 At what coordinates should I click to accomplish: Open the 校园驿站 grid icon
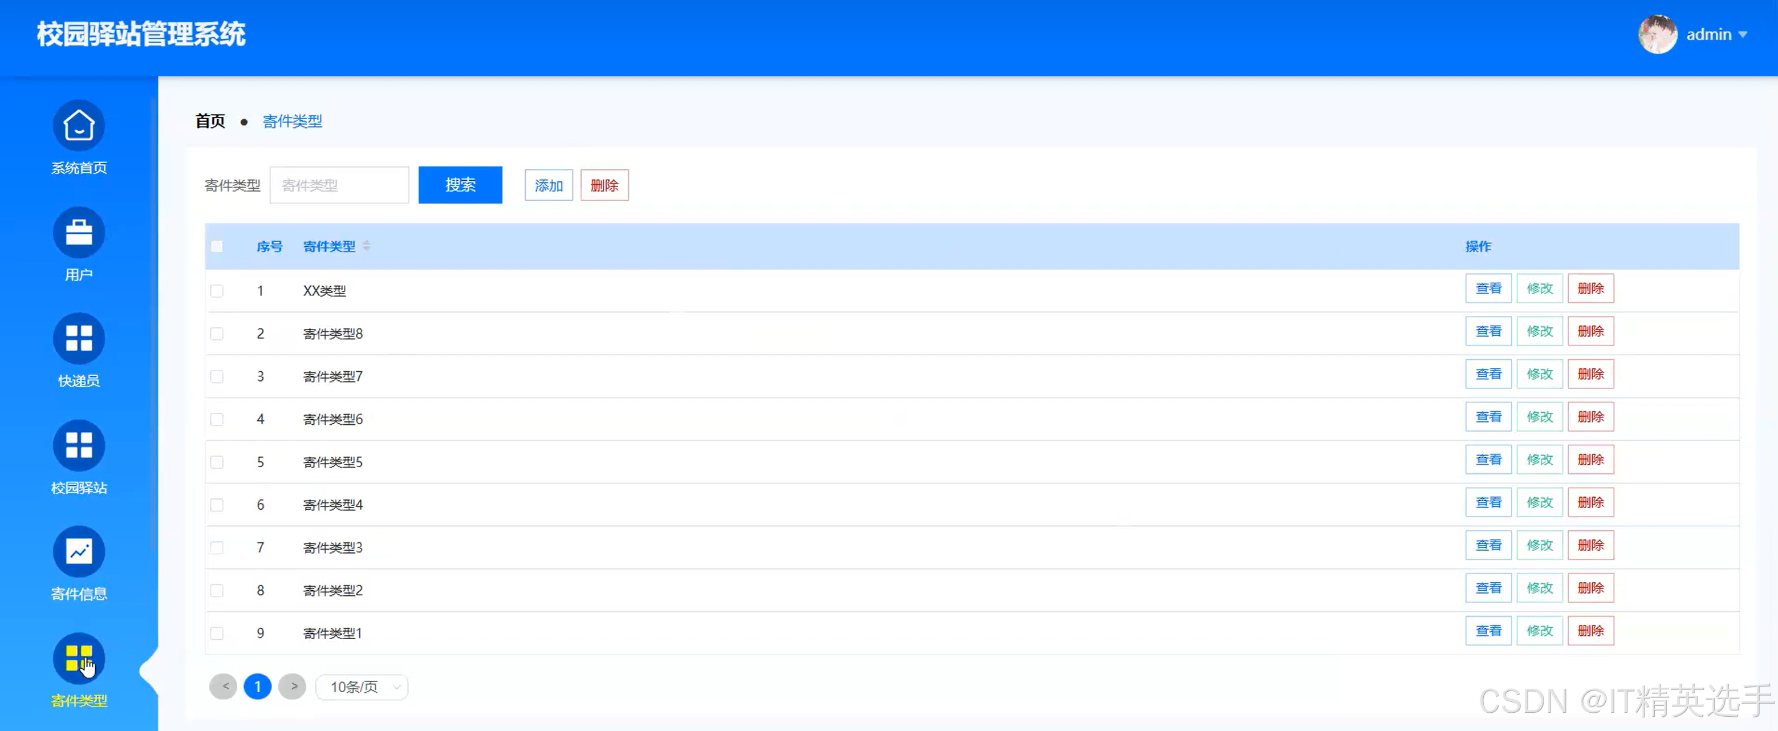click(79, 446)
